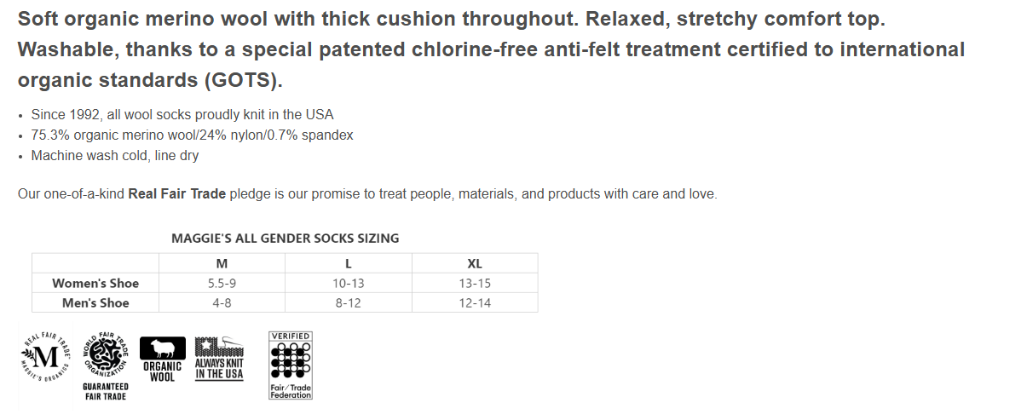
Task: Click the 12-14 men's XL cell
Action: click(x=475, y=303)
